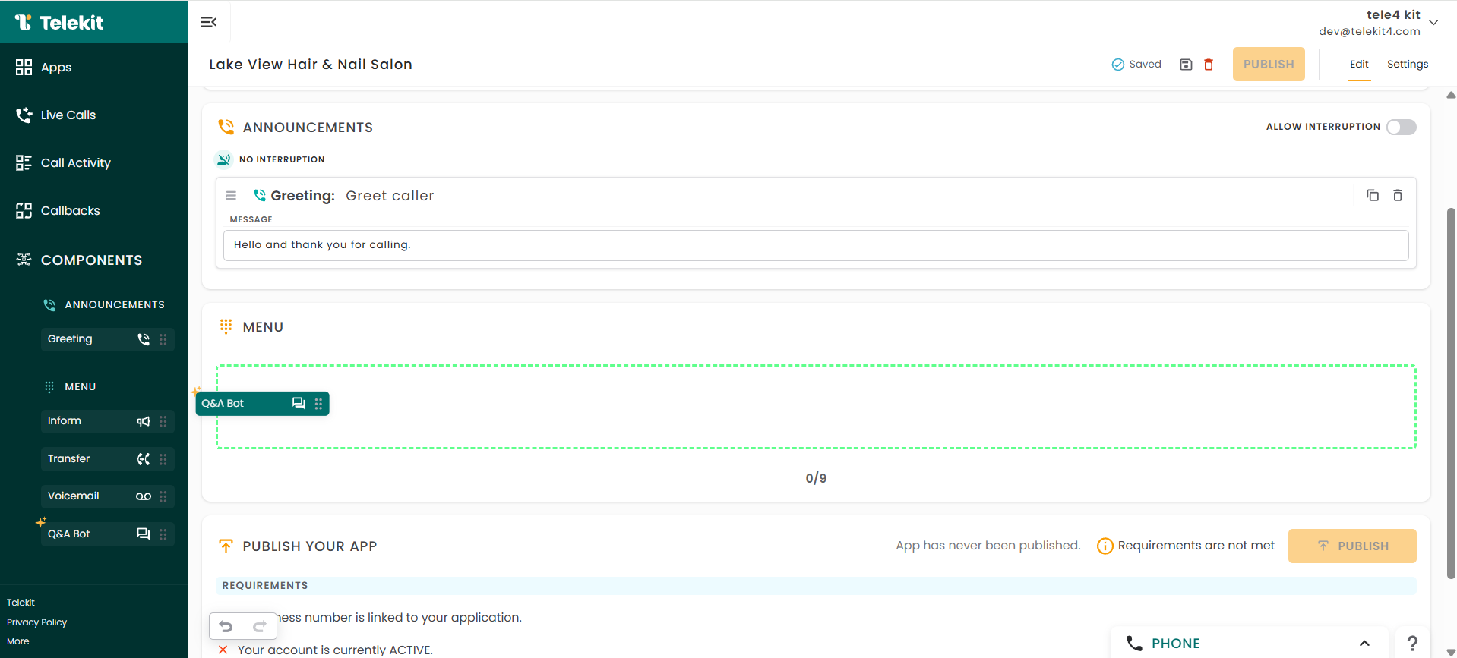Click the Requirements are not met info icon

click(1105, 546)
